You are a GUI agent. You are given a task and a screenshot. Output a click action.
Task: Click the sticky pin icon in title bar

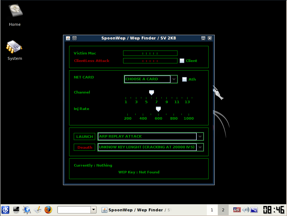pos(74,38)
